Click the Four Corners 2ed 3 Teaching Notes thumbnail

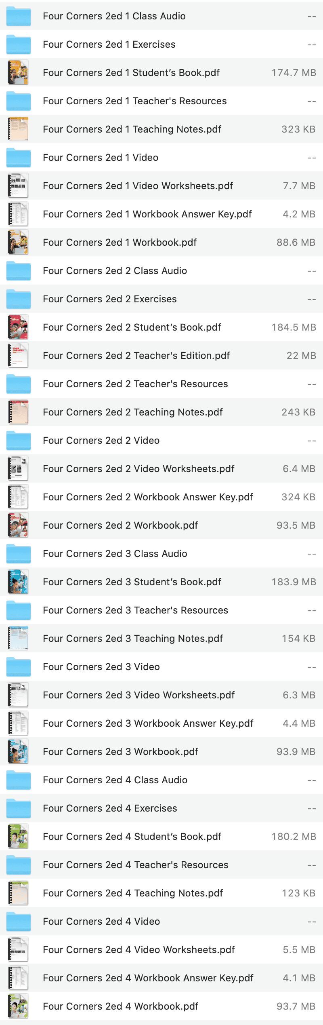(18, 639)
